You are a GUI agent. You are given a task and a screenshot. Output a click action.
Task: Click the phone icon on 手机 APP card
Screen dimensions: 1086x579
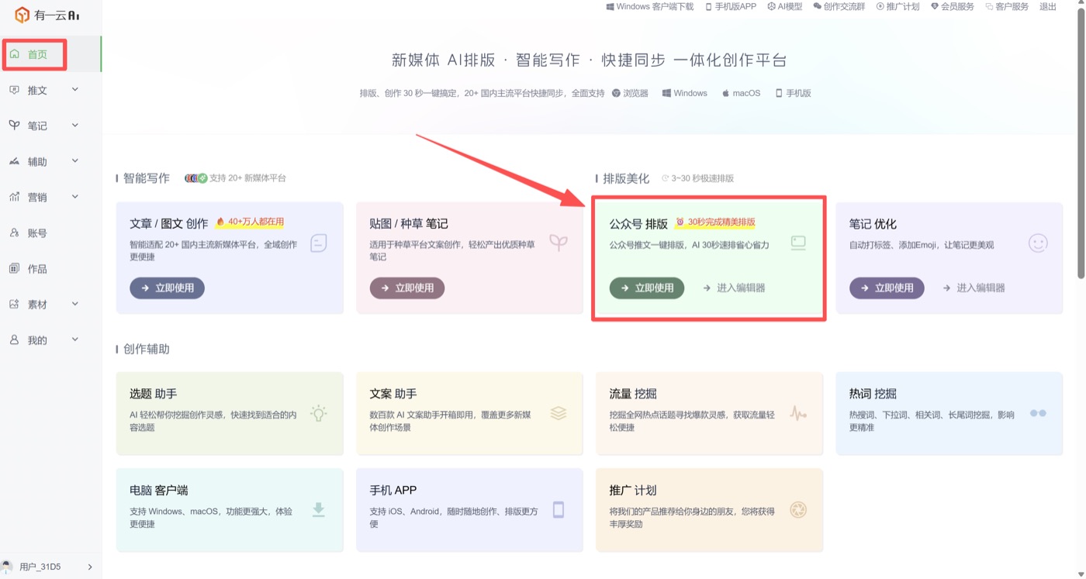click(559, 509)
